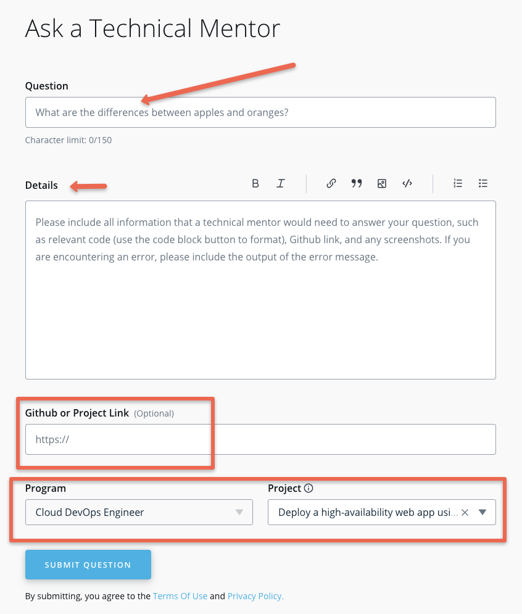
Task: Insert a code block for formatting code
Action: tap(407, 183)
